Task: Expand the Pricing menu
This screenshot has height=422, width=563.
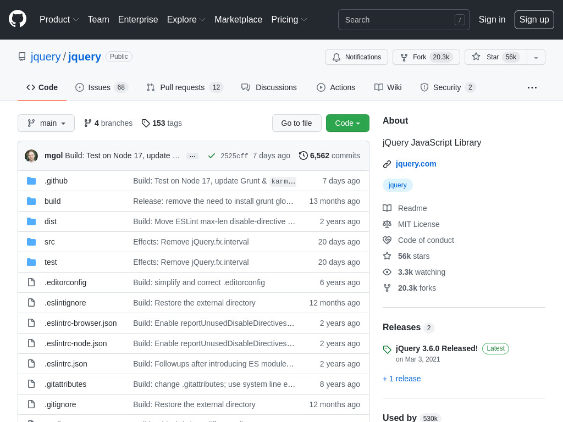Action: (x=289, y=19)
